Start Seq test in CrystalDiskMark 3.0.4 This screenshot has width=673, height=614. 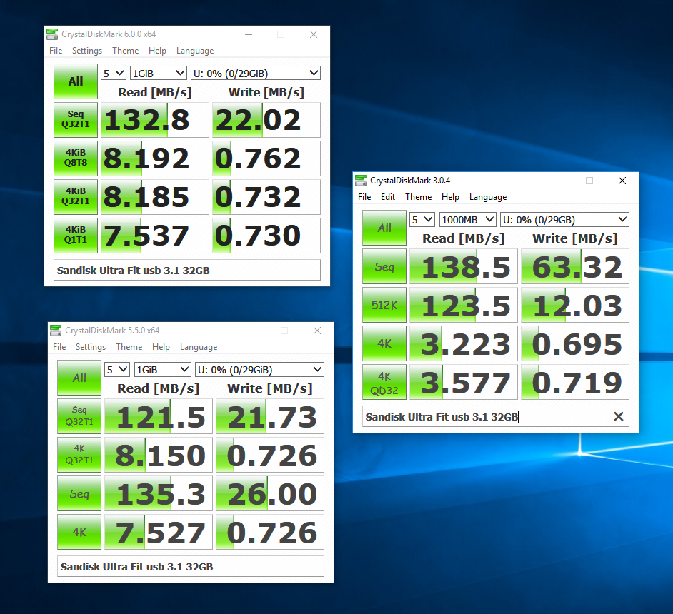pos(384,266)
